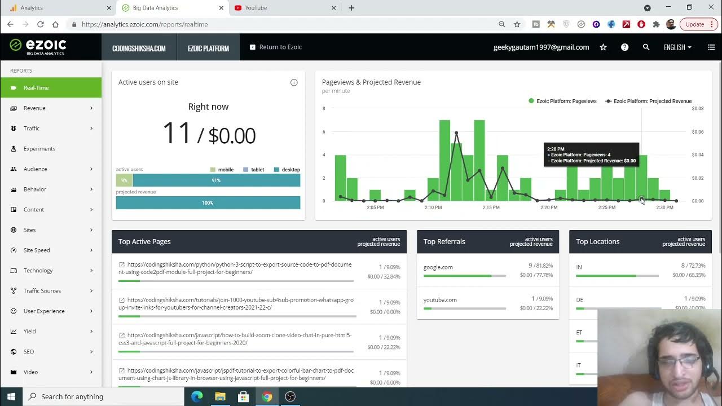Bookmark this page with the star icon
Screen dimensions: 722x406
tap(517, 24)
